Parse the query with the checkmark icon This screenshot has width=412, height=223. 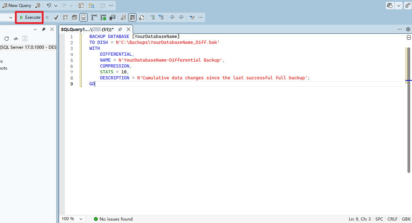click(x=56, y=17)
